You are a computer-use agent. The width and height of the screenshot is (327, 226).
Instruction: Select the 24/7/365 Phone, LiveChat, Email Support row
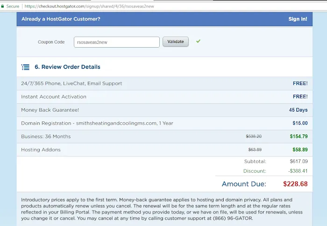(x=71, y=84)
